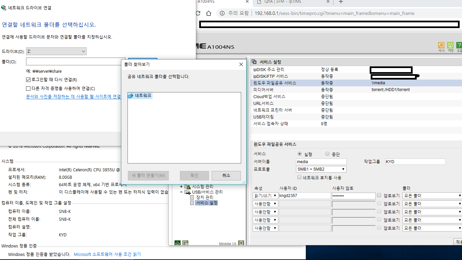This screenshot has width=462, height=260.
Task: Click the ipTIME home icon in sidebar footer
Action: (177, 243)
